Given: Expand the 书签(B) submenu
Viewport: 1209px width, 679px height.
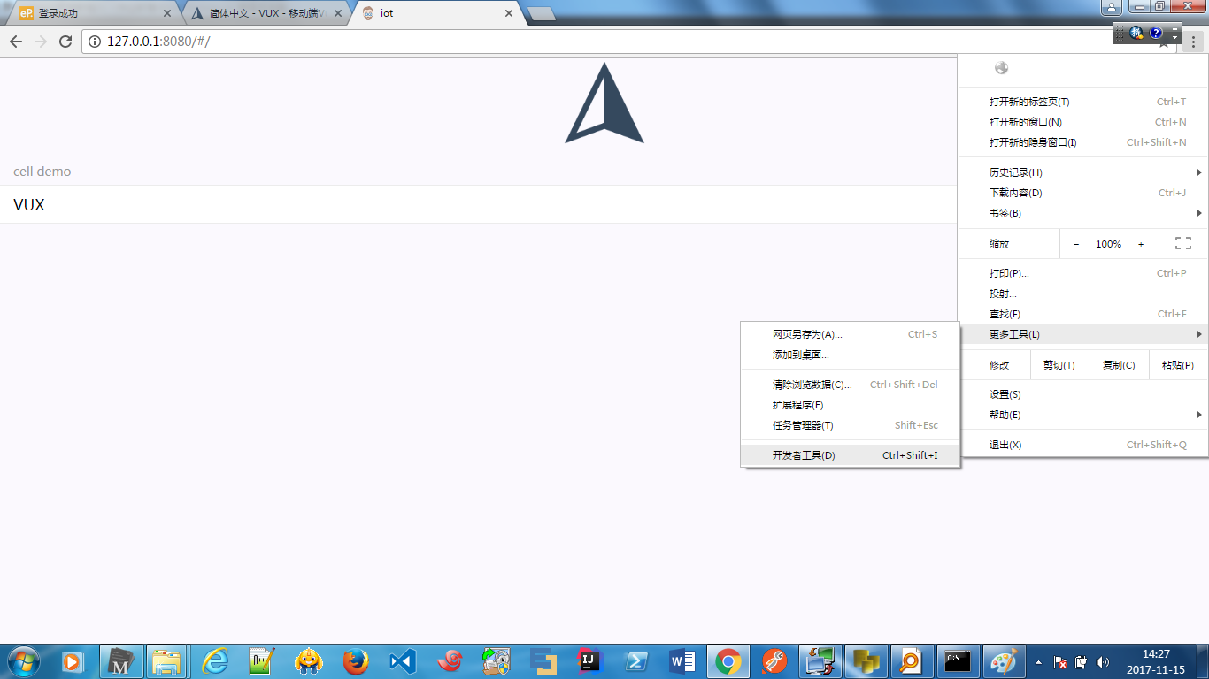Looking at the screenshot, I should click(x=1082, y=213).
